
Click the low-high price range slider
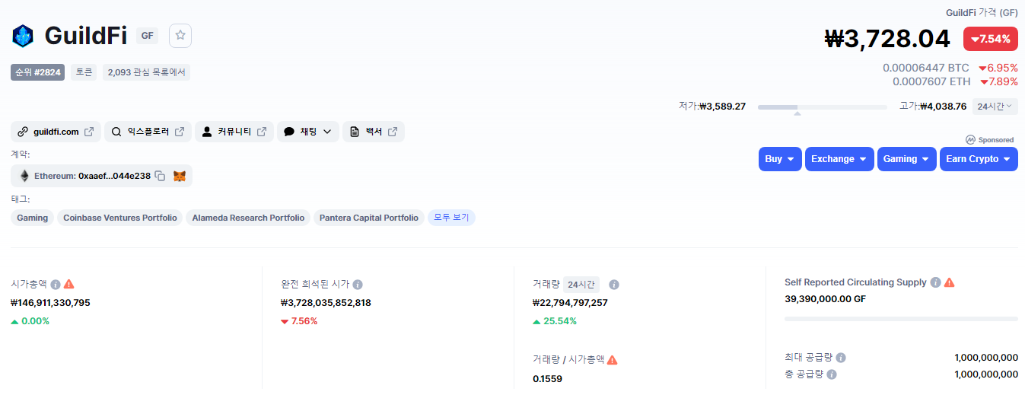(x=823, y=107)
